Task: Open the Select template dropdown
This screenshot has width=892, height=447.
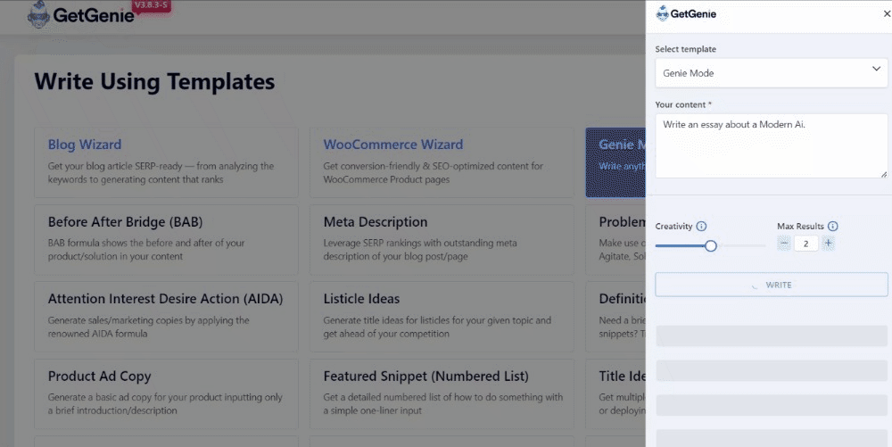Action: pyautogui.click(x=771, y=73)
